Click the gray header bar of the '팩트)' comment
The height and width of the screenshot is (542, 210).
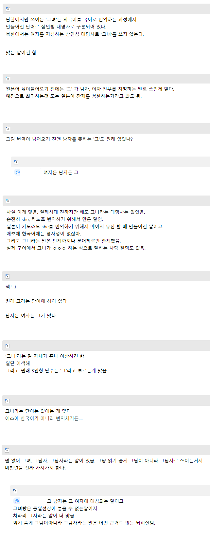pos(108,276)
